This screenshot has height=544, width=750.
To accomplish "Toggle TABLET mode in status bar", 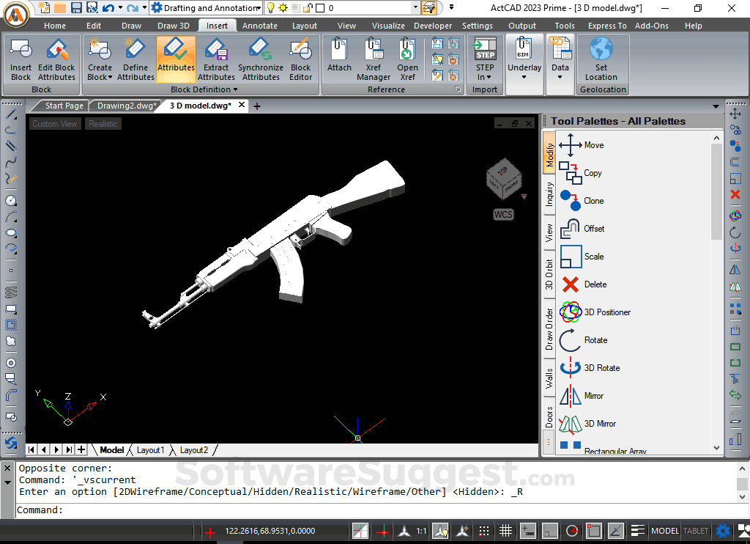I will [x=696, y=531].
